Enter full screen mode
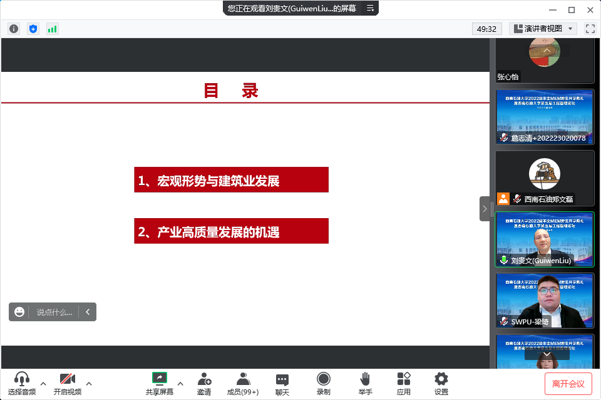 [590, 29]
